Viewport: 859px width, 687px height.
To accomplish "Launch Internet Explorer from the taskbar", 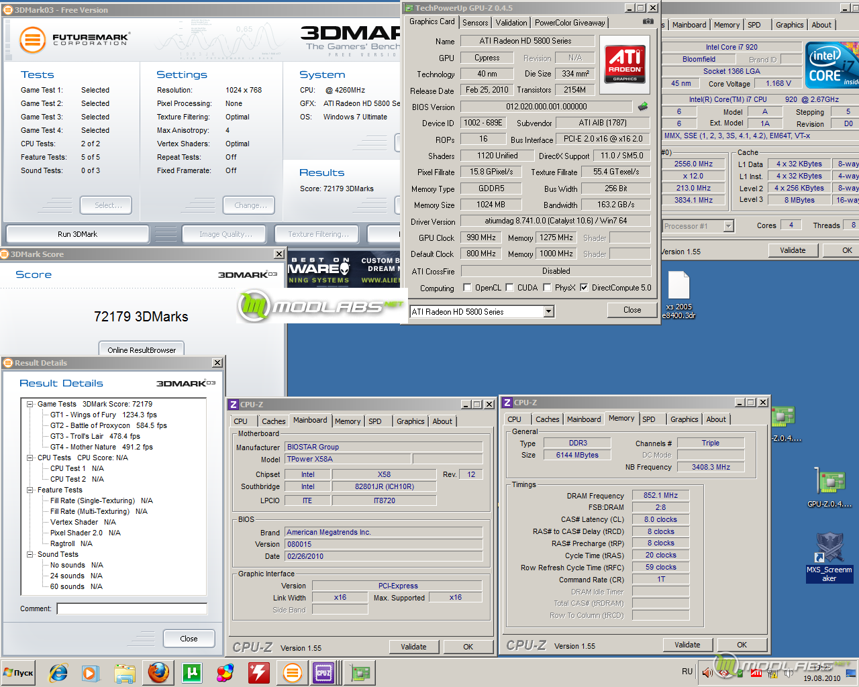I will point(59,672).
